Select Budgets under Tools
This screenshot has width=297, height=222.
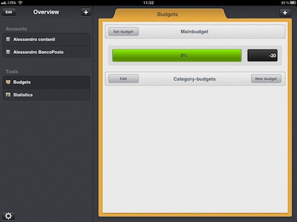[x=46, y=82]
